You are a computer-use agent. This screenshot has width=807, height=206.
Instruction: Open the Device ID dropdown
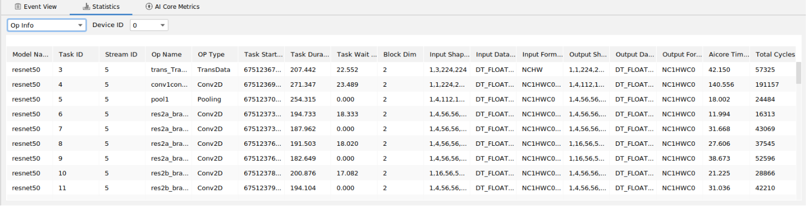pos(149,25)
